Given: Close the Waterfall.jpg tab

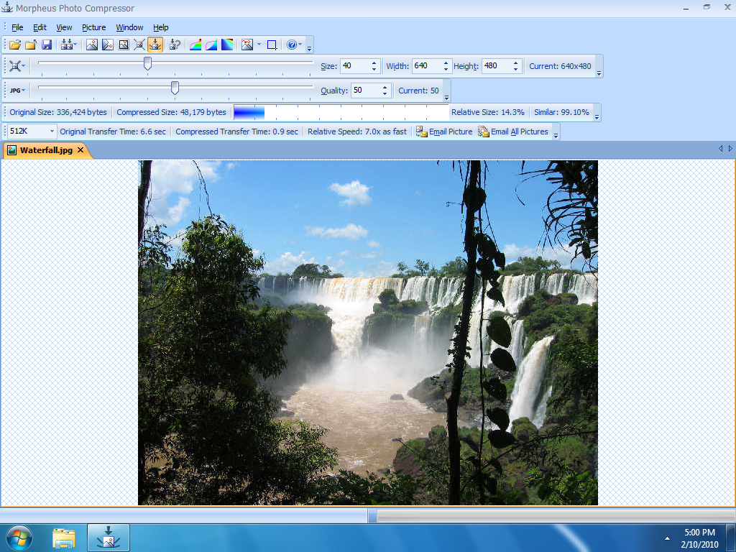Looking at the screenshot, I should click(80, 149).
